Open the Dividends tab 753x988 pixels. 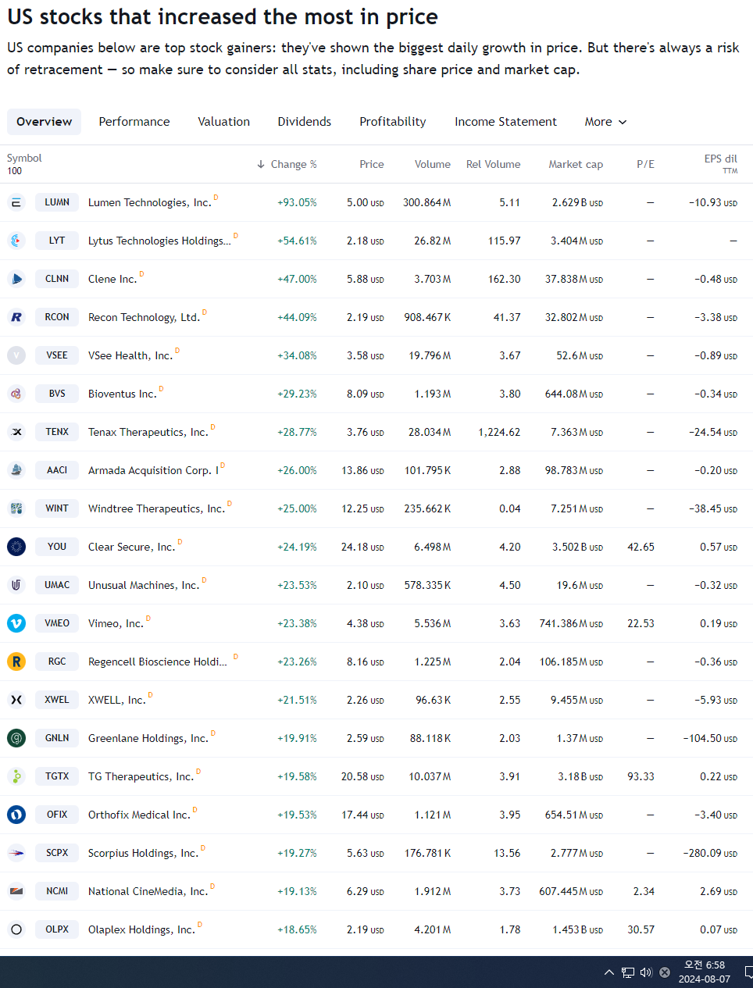pos(305,122)
